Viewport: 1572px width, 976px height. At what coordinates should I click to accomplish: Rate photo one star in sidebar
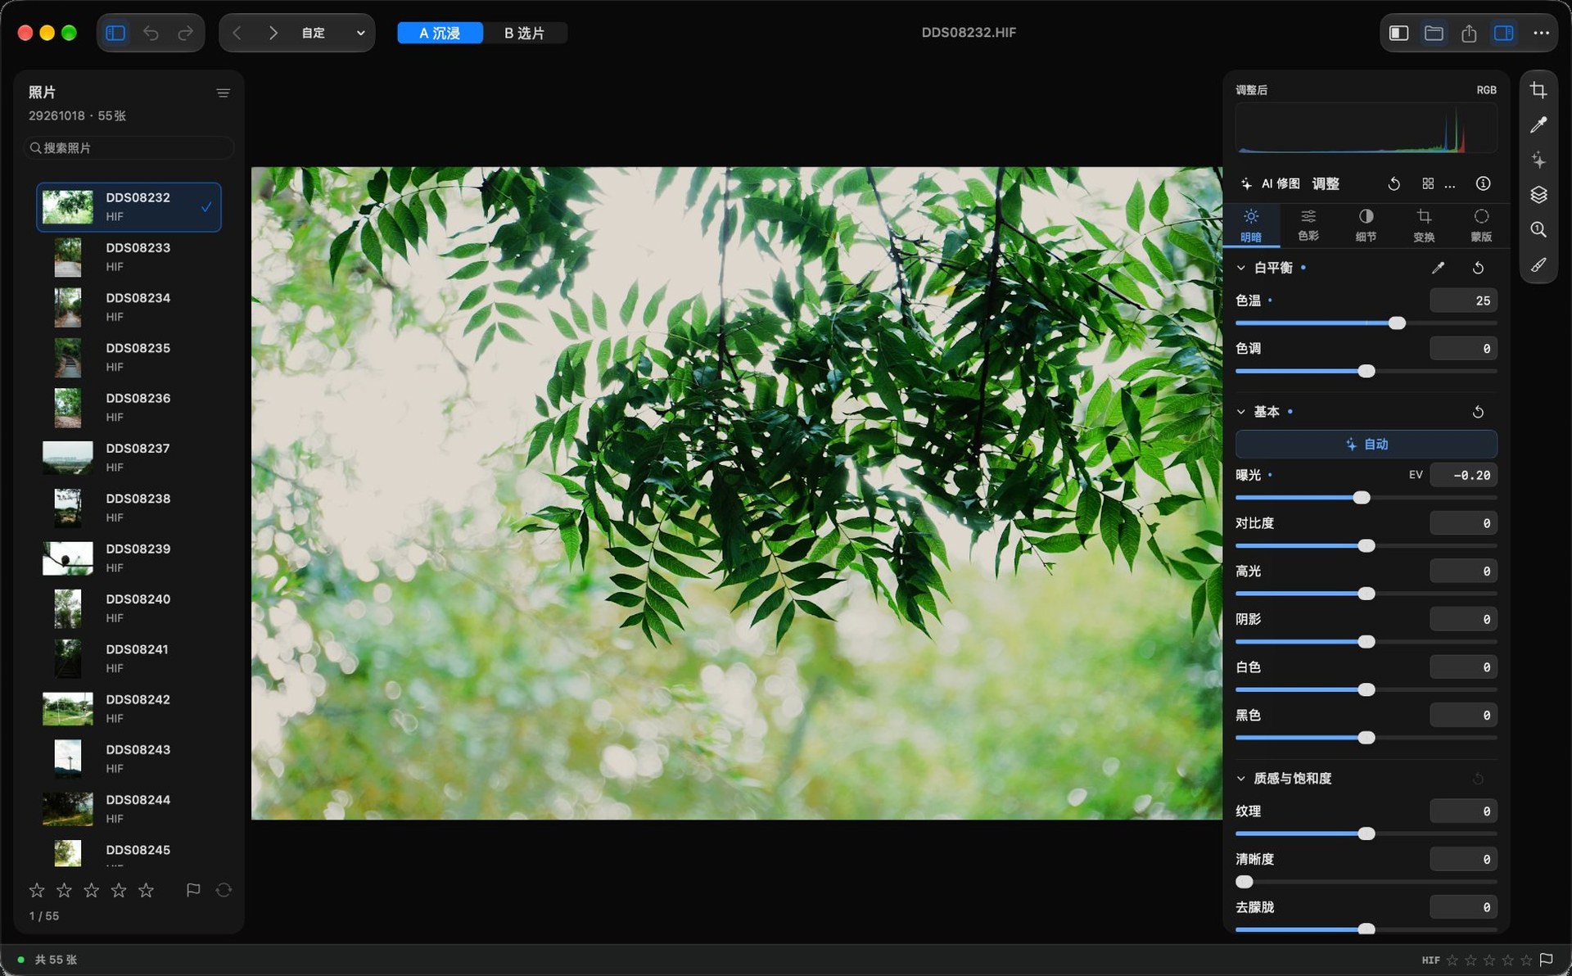click(37, 890)
